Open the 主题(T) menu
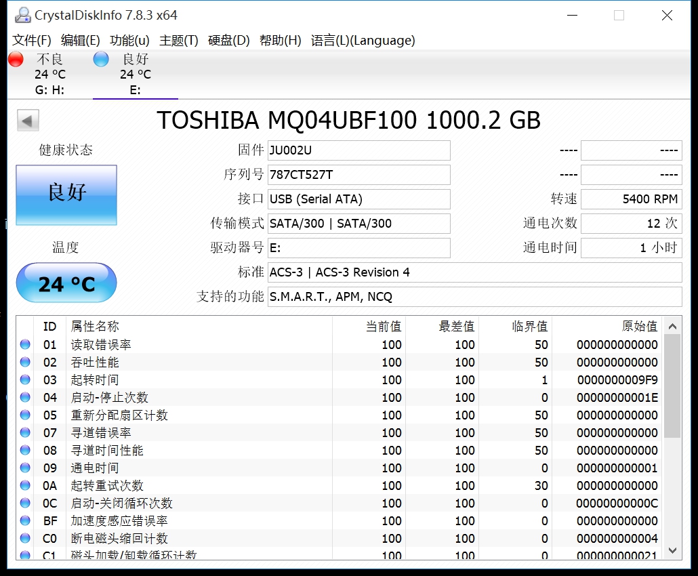The width and height of the screenshot is (698, 576). tap(179, 41)
